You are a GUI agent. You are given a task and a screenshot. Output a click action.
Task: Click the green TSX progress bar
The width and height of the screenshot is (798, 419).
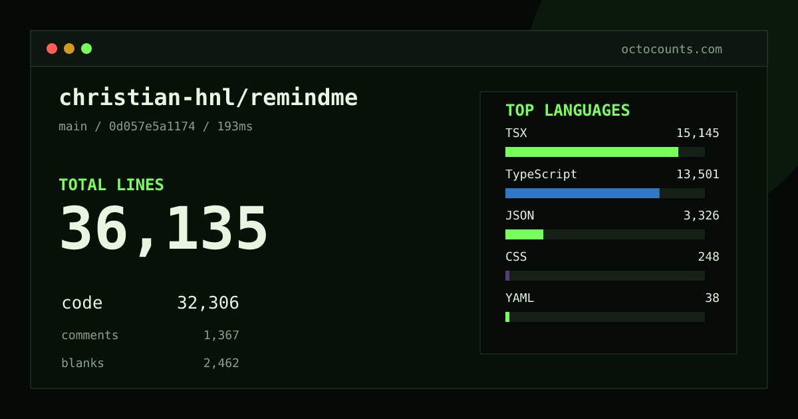click(x=592, y=152)
